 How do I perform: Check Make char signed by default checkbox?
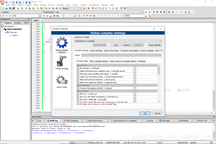pos(135,83)
